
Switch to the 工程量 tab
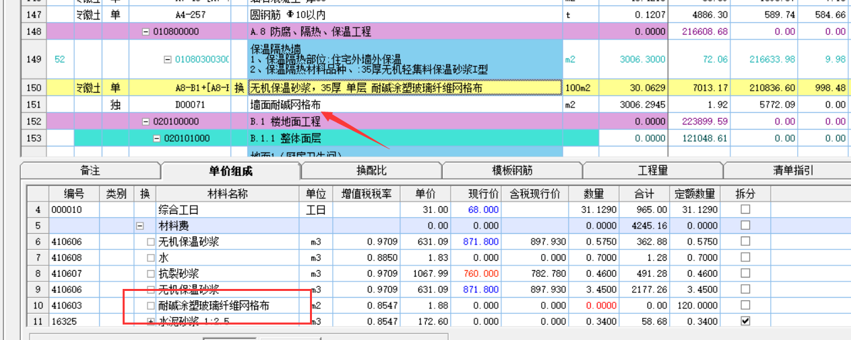pos(652,171)
